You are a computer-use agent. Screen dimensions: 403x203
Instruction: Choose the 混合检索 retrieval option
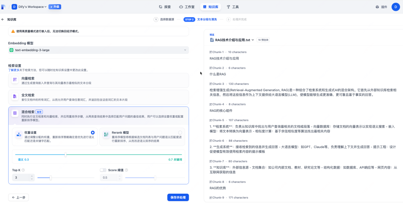coord(99,116)
